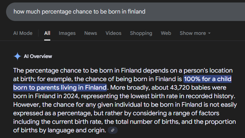
Task: Go to the Images tab
Action: pyautogui.click(x=67, y=33)
